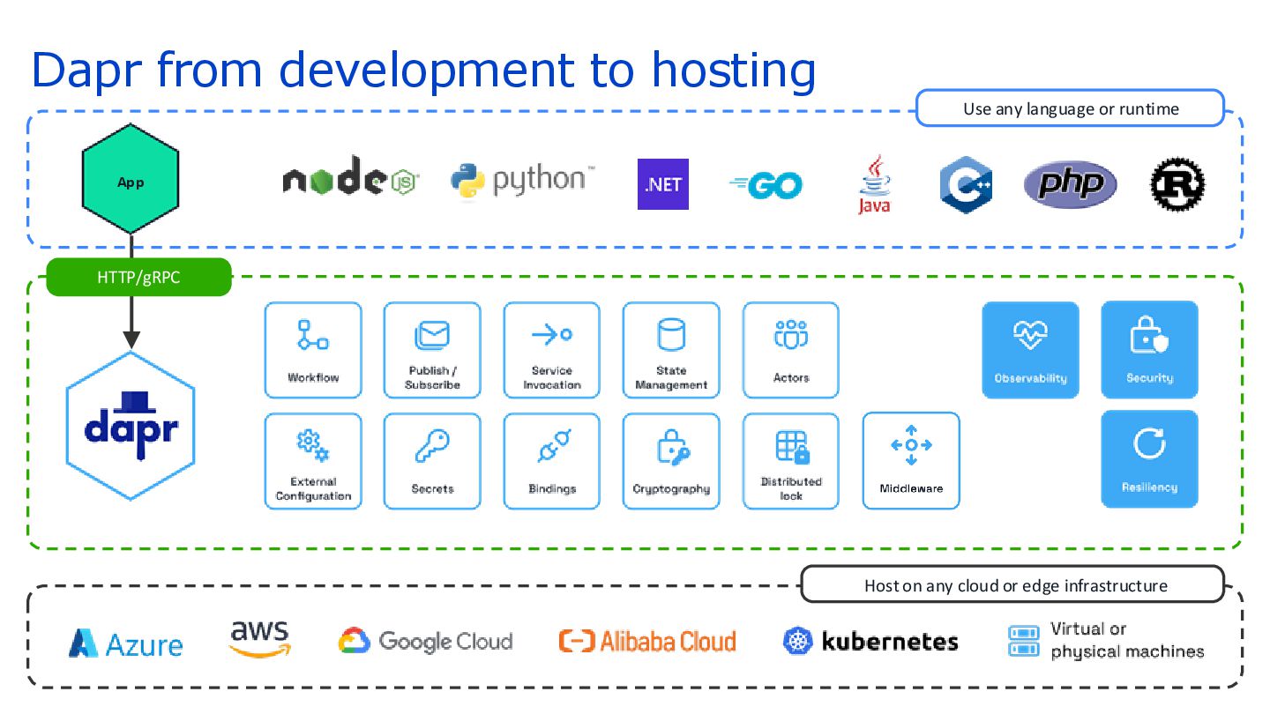
Task: Open the Publish / Subscribe tile
Action: pyautogui.click(x=432, y=350)
